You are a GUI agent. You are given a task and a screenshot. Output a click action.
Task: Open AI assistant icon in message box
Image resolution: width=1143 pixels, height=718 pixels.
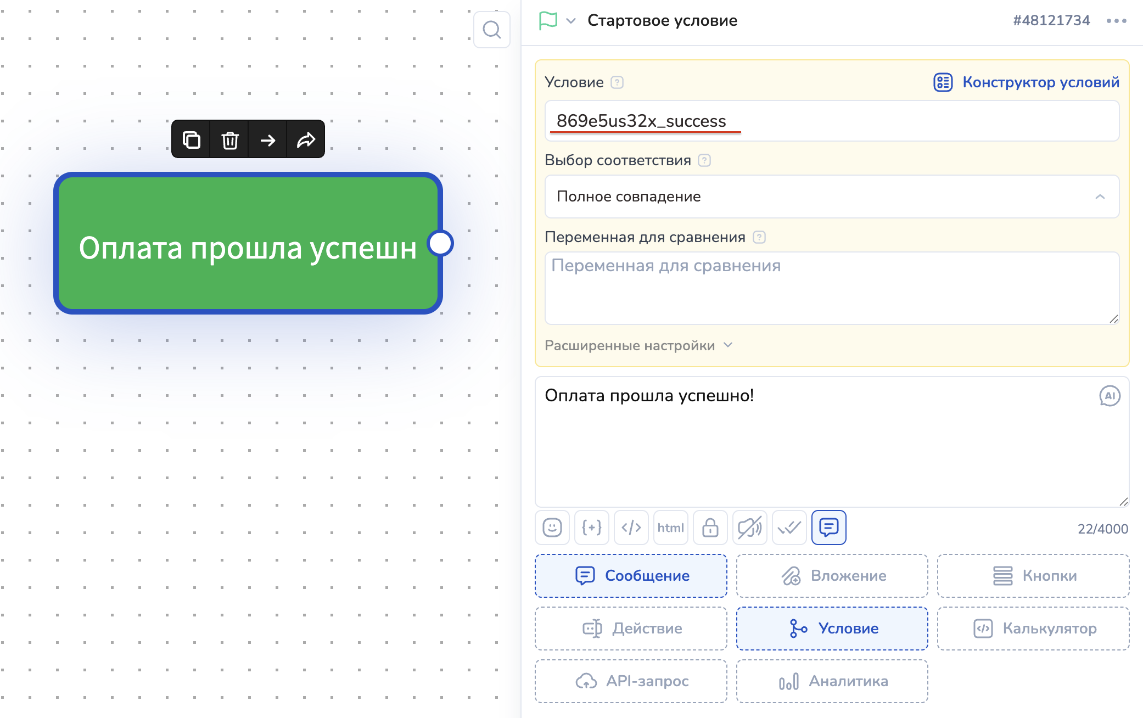[x=1109, y=396]
